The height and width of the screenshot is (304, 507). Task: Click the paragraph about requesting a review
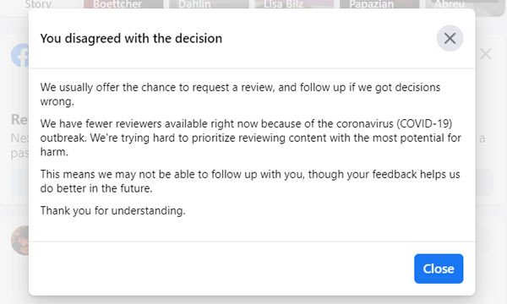(240, 95)
